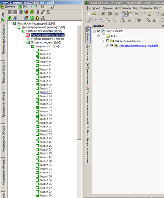Click the list view icon in TopoL toolbar

point(130,14)
